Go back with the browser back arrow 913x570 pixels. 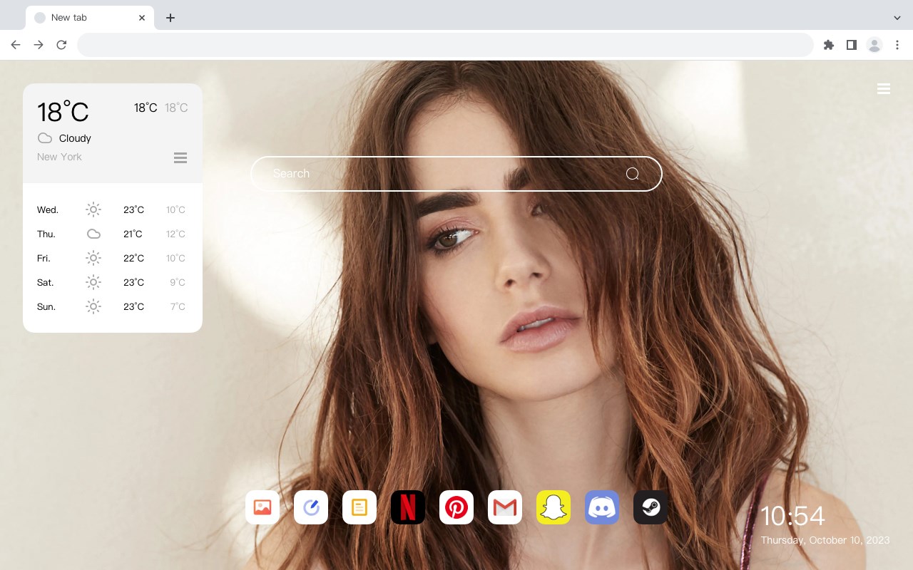pyautogui.click(x=16, y=45)
